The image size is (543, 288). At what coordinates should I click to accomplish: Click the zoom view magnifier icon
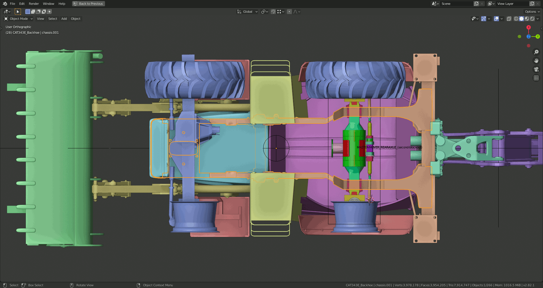pos(536,52)
